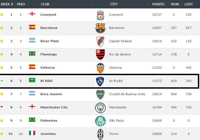Click the Manchester City crest
Viewport: 200px width, 140px height.
click(x=100, y=108)
